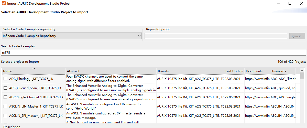
Task: Select the ADC_Queued_Scan_1_KIT_TC375_LK project name
Action: point(35,88)
